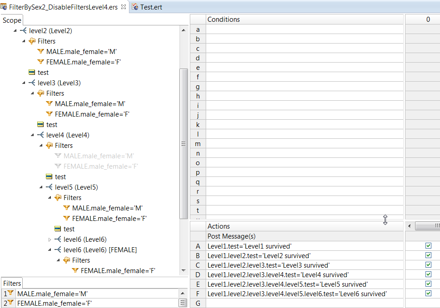Collapse the Filters node under level3

[x=33, y=93]
